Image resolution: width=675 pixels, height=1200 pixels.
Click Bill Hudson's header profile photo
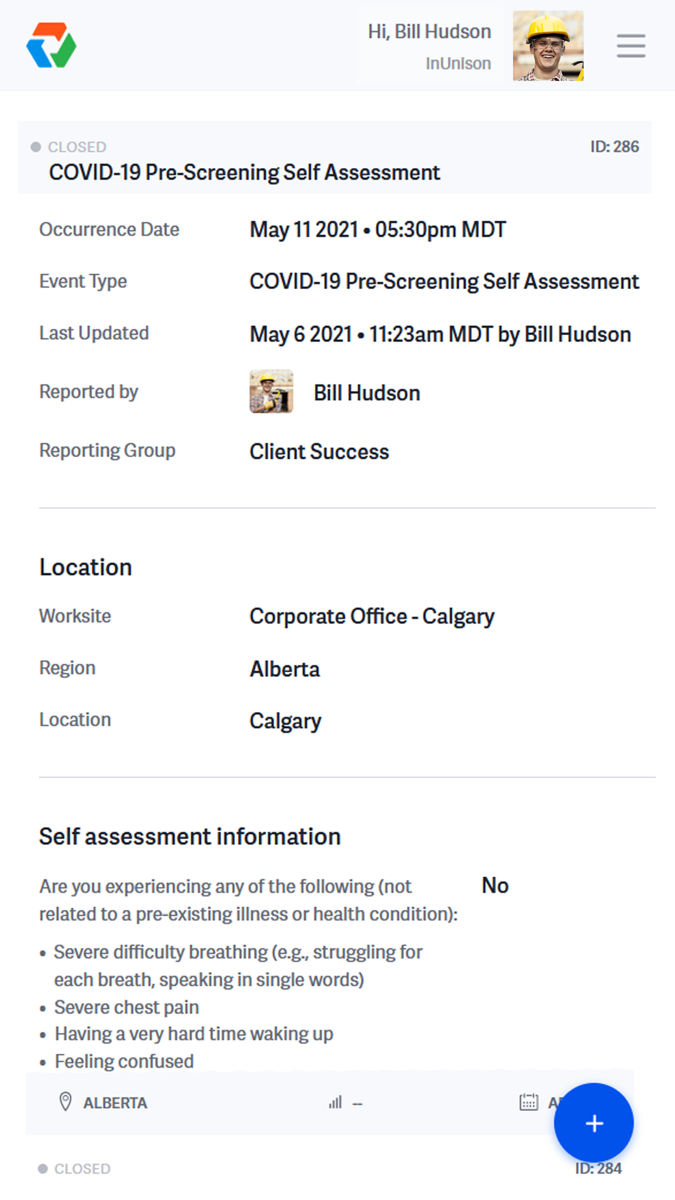pos(548,46)
